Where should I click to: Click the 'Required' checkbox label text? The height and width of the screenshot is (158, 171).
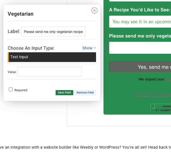[21, 90]
